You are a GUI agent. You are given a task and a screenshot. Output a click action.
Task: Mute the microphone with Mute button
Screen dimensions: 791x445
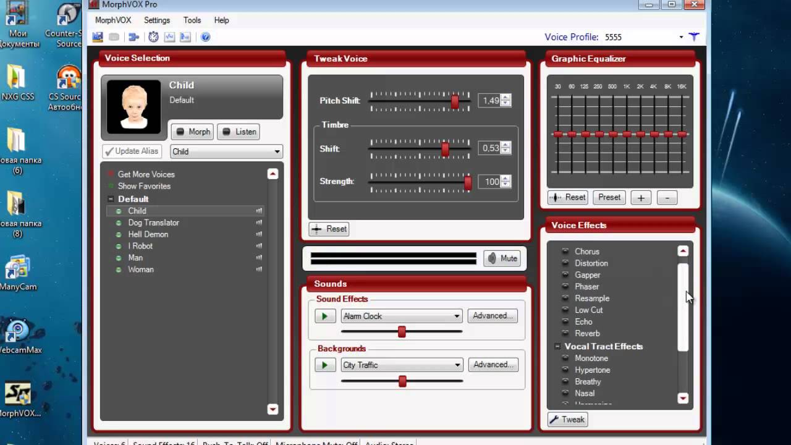tap(502, 258)
